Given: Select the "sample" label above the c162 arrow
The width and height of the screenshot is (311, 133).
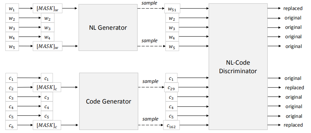Looking at the screenshot, I should pos(150,119).
